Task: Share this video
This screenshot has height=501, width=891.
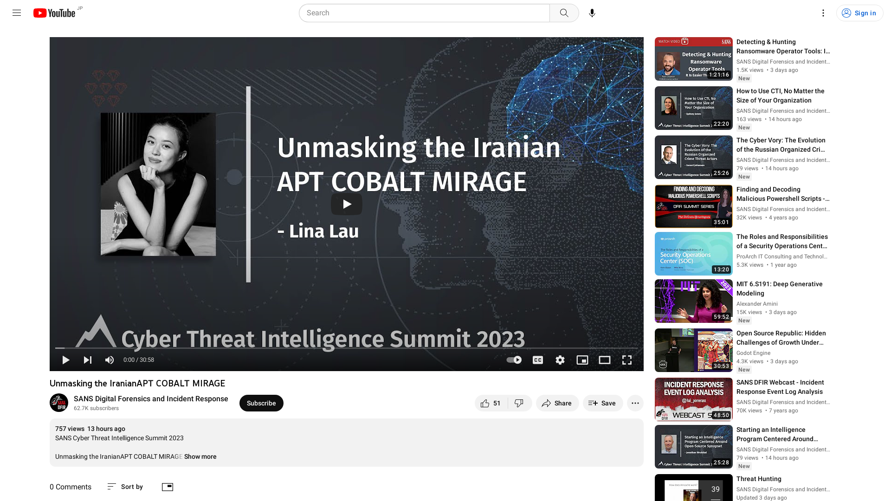Action: click(557, 403)
